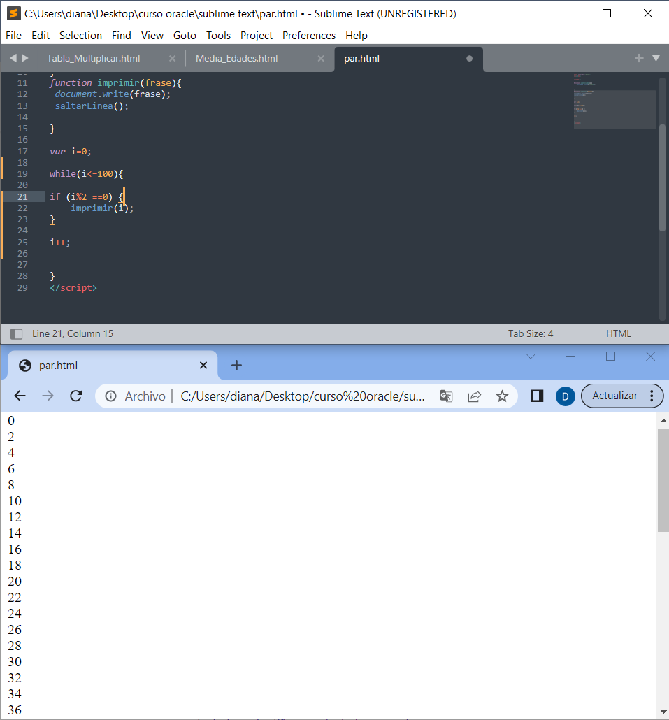Switch to the Media_Edades.html tab
Screen dimensions: 669x720
[236, 59]
